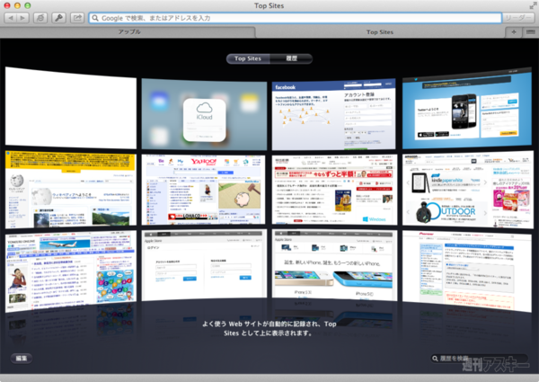Image resolution: width=539 pixels, height=382 pixels.
Task: Open the Pioneer site thumbnail
Action: (x=467, y=271)
